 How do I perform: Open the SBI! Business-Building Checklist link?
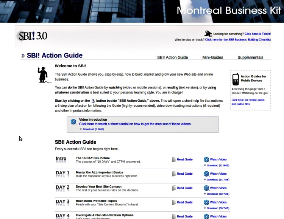pyautogui.click(x=238, y=40)
